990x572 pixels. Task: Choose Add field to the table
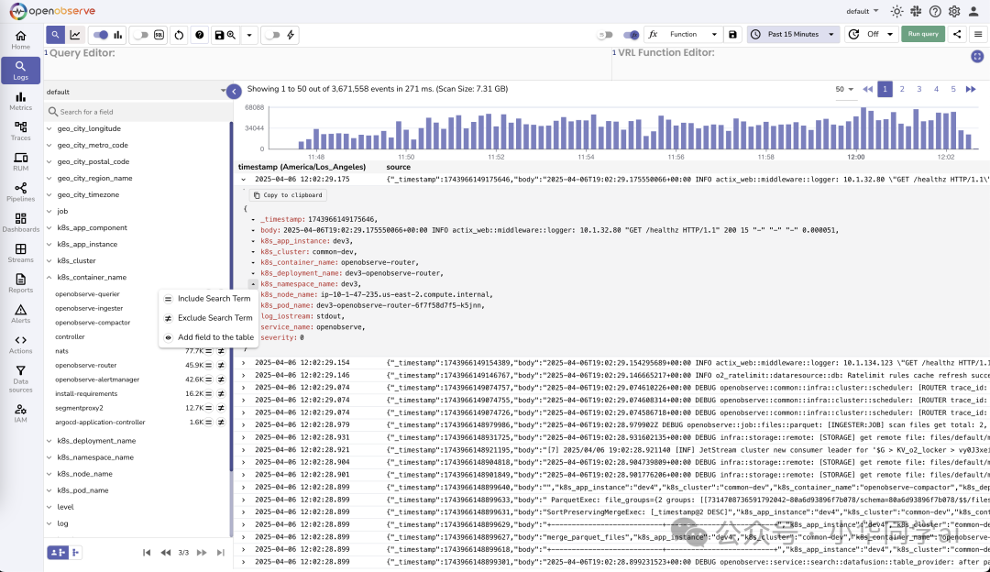coord(208,337)
